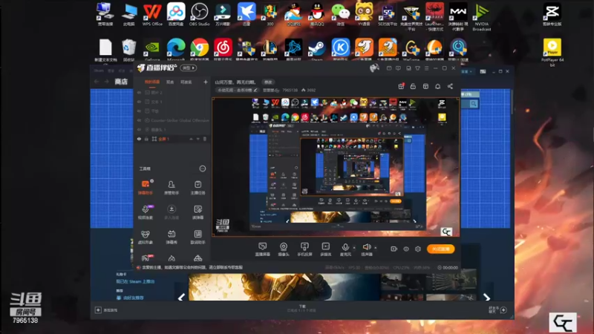Mute the speaker (扬声器) icon
The image size is (594, 334).
pyautogui.click(x=366, y=247)
